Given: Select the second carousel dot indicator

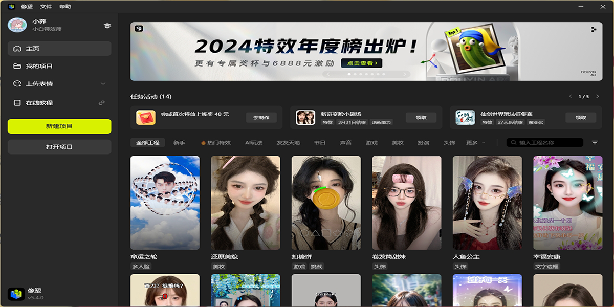Looking at the screenshot, I should coord(355,74).
